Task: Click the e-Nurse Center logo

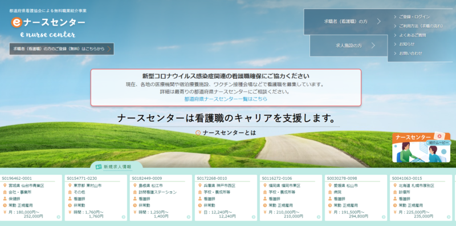Action: [x=48, y=27]
